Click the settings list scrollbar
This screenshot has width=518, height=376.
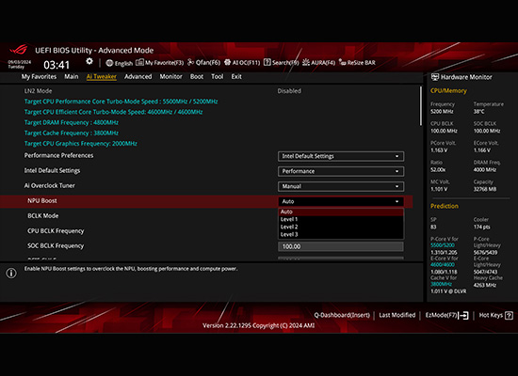tap(421, 106)
